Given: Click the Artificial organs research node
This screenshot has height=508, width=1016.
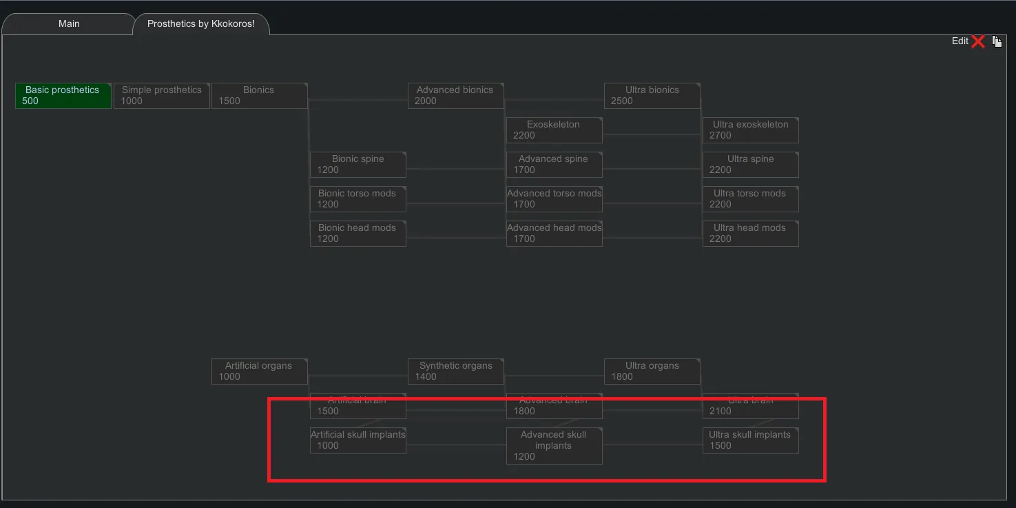Looking at the screenshot, I should pos(259,372).
